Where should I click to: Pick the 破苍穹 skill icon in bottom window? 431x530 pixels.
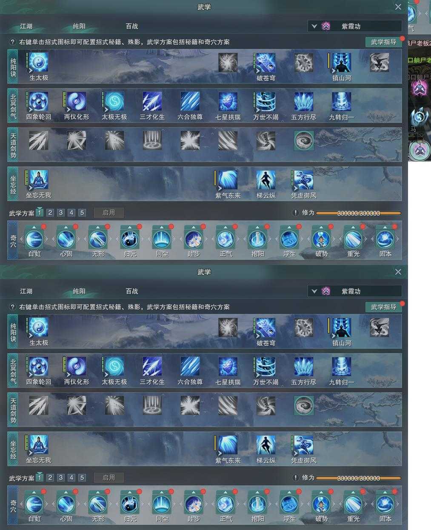point(266,328)
